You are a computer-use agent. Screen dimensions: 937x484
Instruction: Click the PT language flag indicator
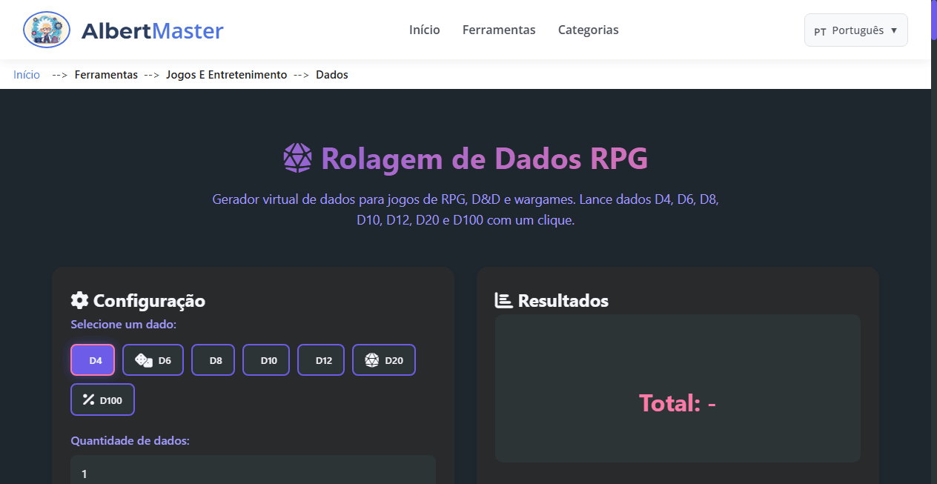[820, 30]
